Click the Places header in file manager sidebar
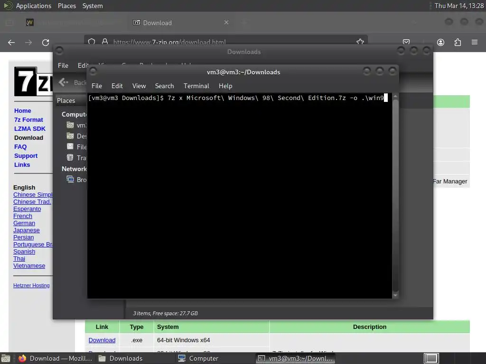 pyautogui.click(x=66, y=100)
